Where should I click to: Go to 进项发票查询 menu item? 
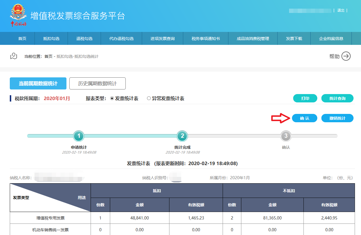tap(163, 39)
